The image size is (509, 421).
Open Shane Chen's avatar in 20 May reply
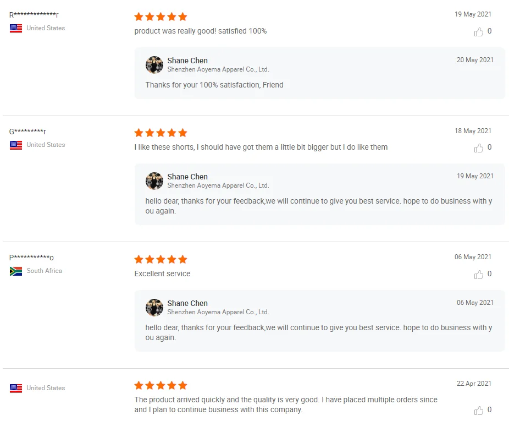coord(154,65)
